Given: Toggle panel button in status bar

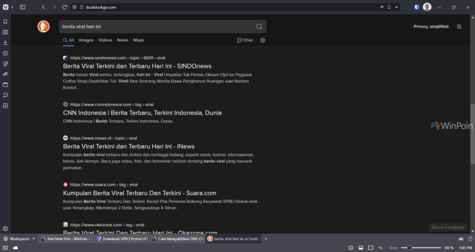Looking at the screenshot, I should pyautogui.click(x=6, y=248).
